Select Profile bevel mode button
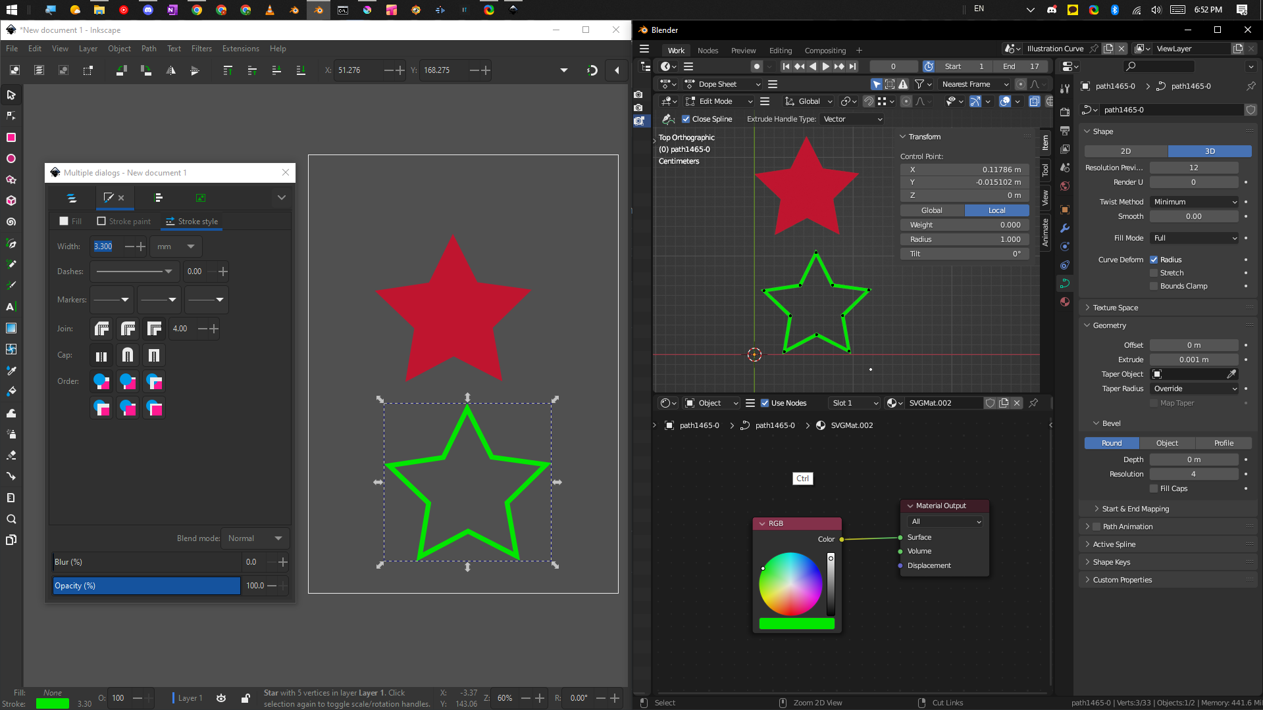 pos(1224,443)
